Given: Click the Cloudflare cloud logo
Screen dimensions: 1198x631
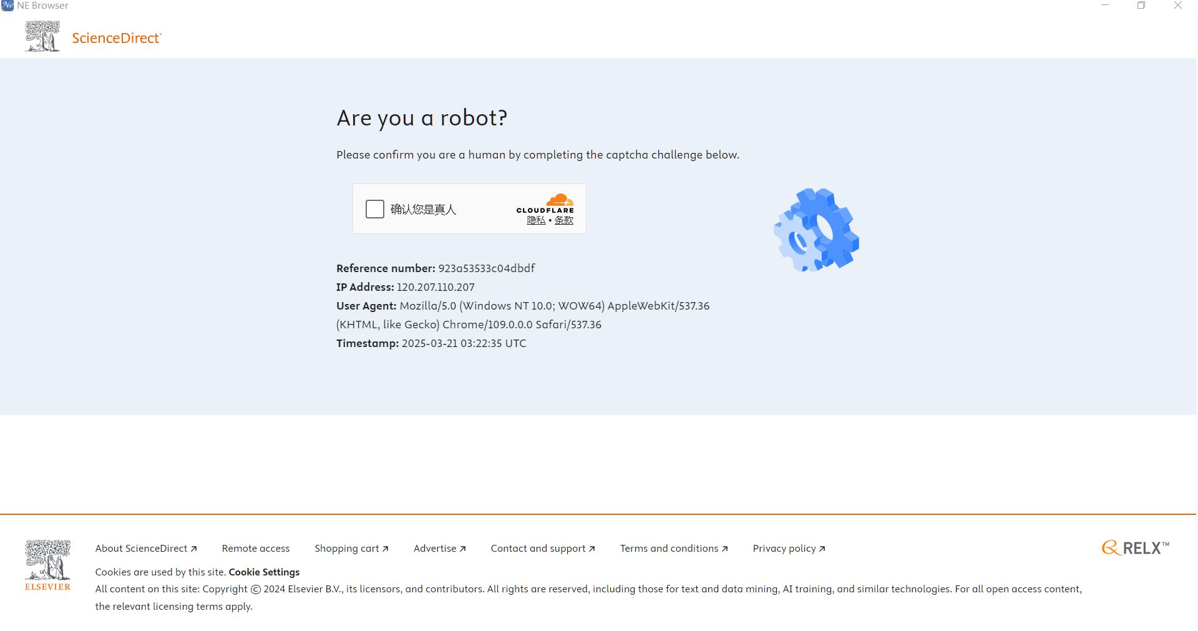Looking at the screenshot, I should [560, 200].
